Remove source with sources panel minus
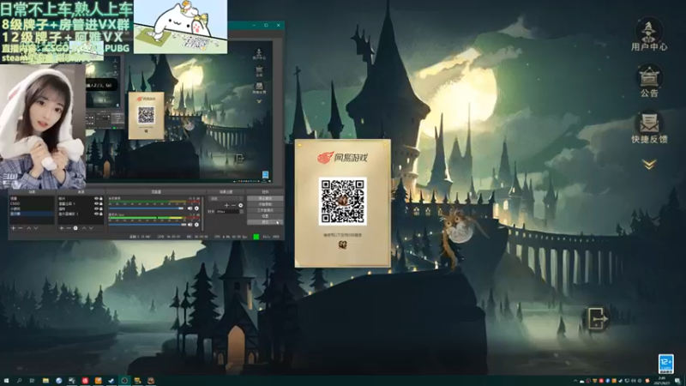This screenshot has height=386, width=686. coord(69,228)
